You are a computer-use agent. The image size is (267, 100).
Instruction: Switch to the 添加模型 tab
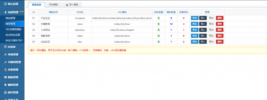pos(53,5)
